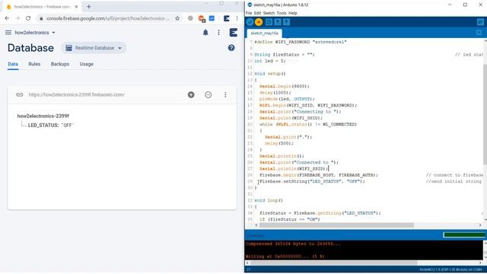Bookmark this page with the star icon
The image size is (487, 274).
point(177,18)
